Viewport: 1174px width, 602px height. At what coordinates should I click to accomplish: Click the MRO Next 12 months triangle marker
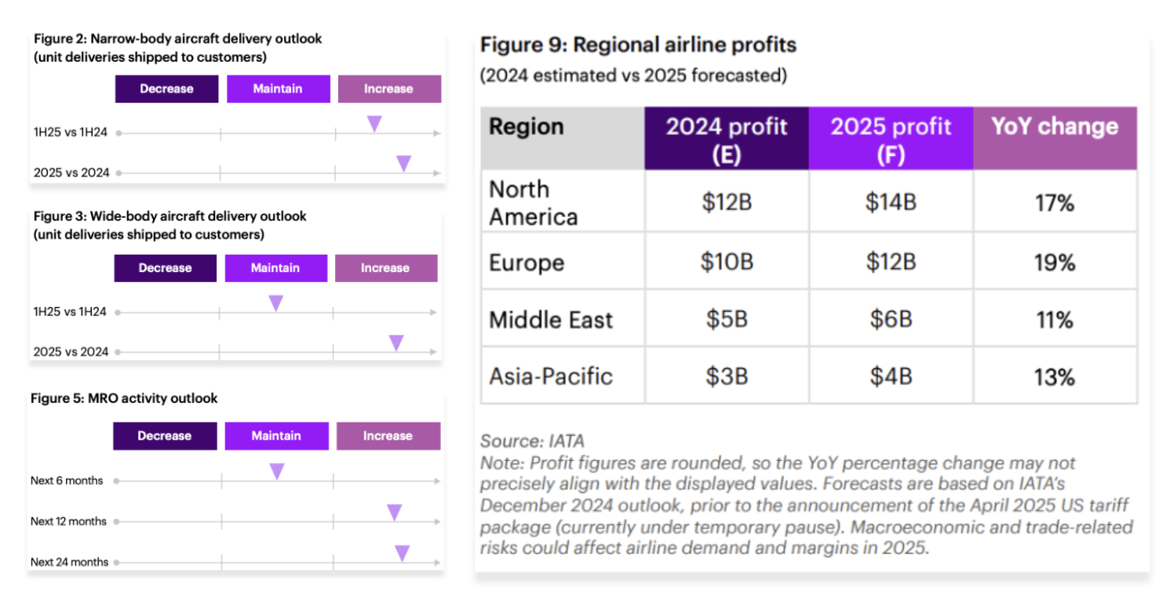pos(394,513)
